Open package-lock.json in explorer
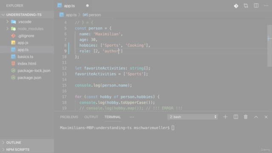The width and height of the screenshot is (272, 153). click(27, 71)
